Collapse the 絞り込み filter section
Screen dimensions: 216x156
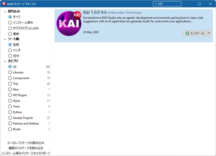pos(5,11)
